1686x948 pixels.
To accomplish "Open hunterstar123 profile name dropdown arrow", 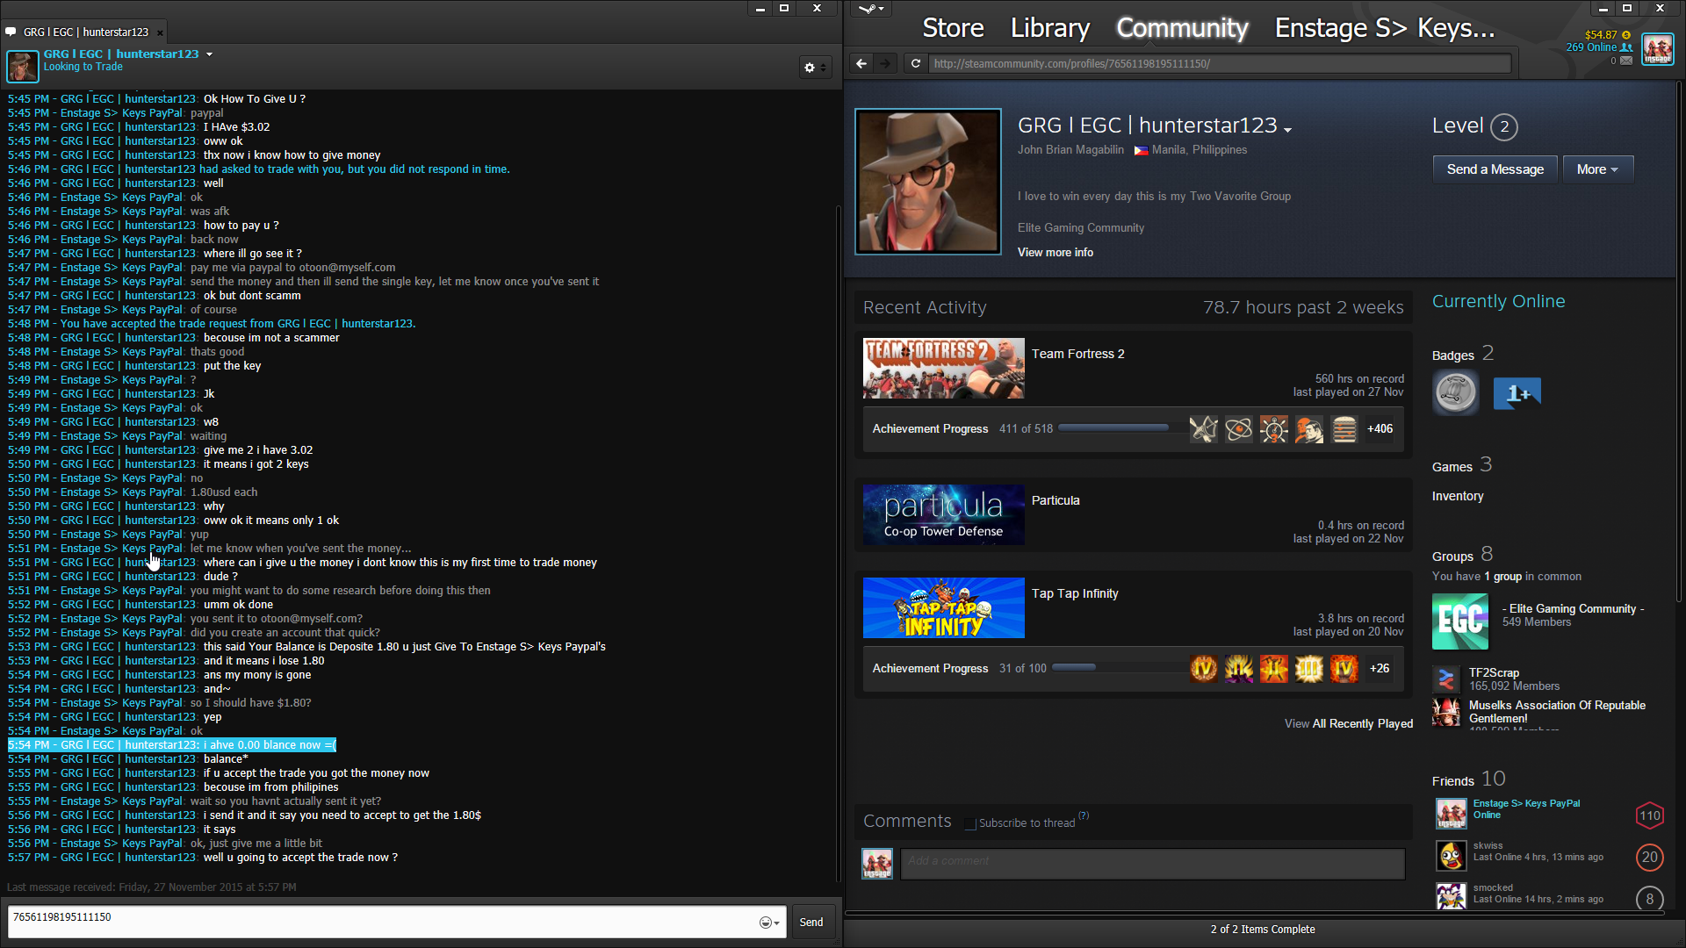I will pos(1287,130).
